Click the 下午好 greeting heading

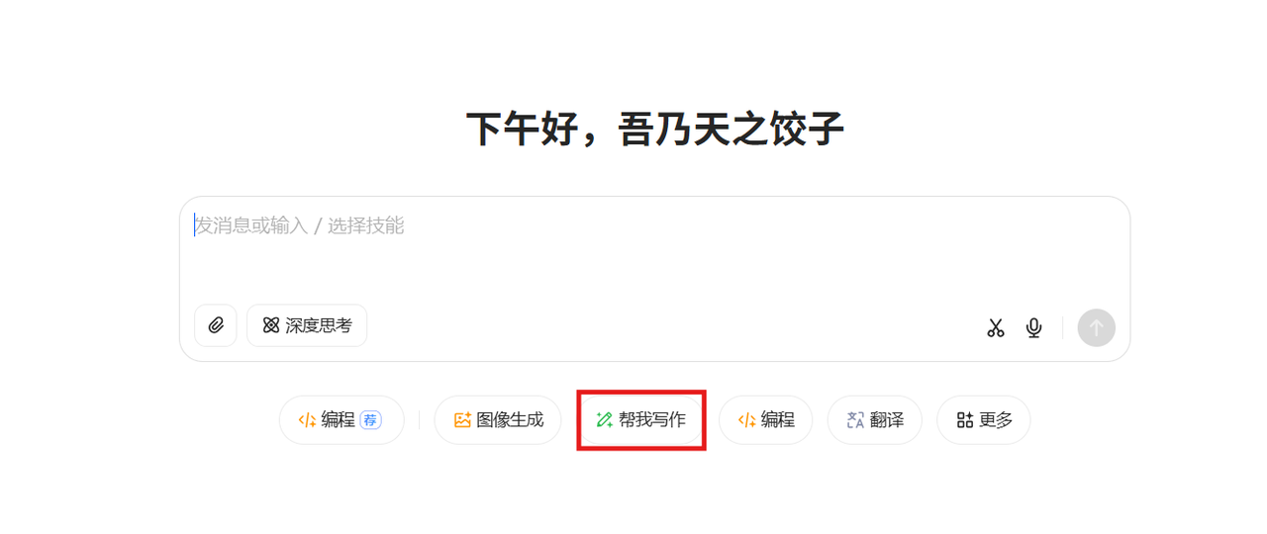[x=654, y=130]
